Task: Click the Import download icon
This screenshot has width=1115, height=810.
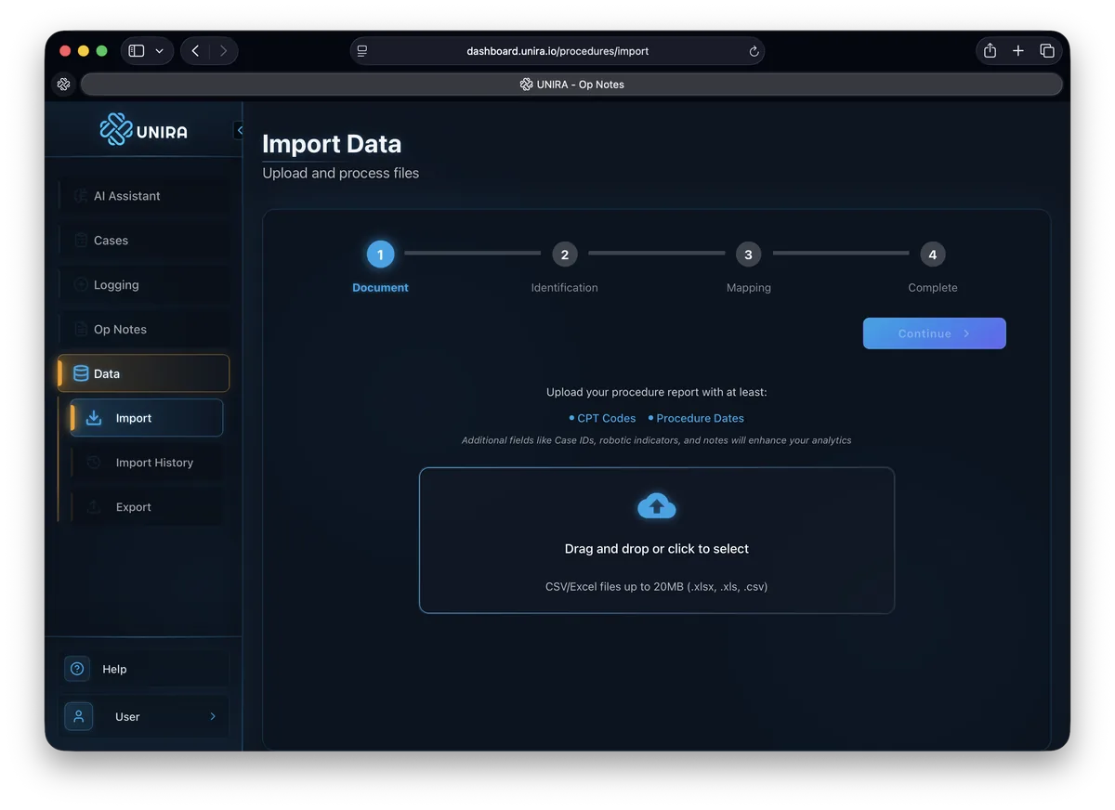Action: [x=94, y=418]
